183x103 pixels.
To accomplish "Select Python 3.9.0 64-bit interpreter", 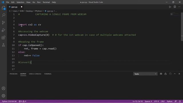I will tap(9, 101).
